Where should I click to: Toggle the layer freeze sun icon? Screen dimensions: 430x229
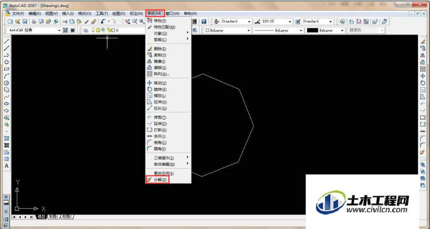[98, 30]
